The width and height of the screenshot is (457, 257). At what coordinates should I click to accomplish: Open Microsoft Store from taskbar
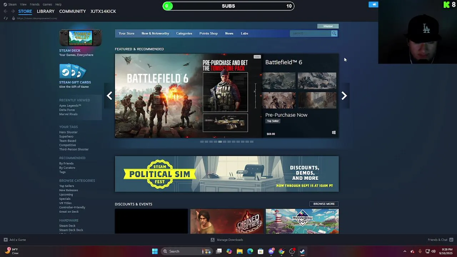[x=261, y=251]
